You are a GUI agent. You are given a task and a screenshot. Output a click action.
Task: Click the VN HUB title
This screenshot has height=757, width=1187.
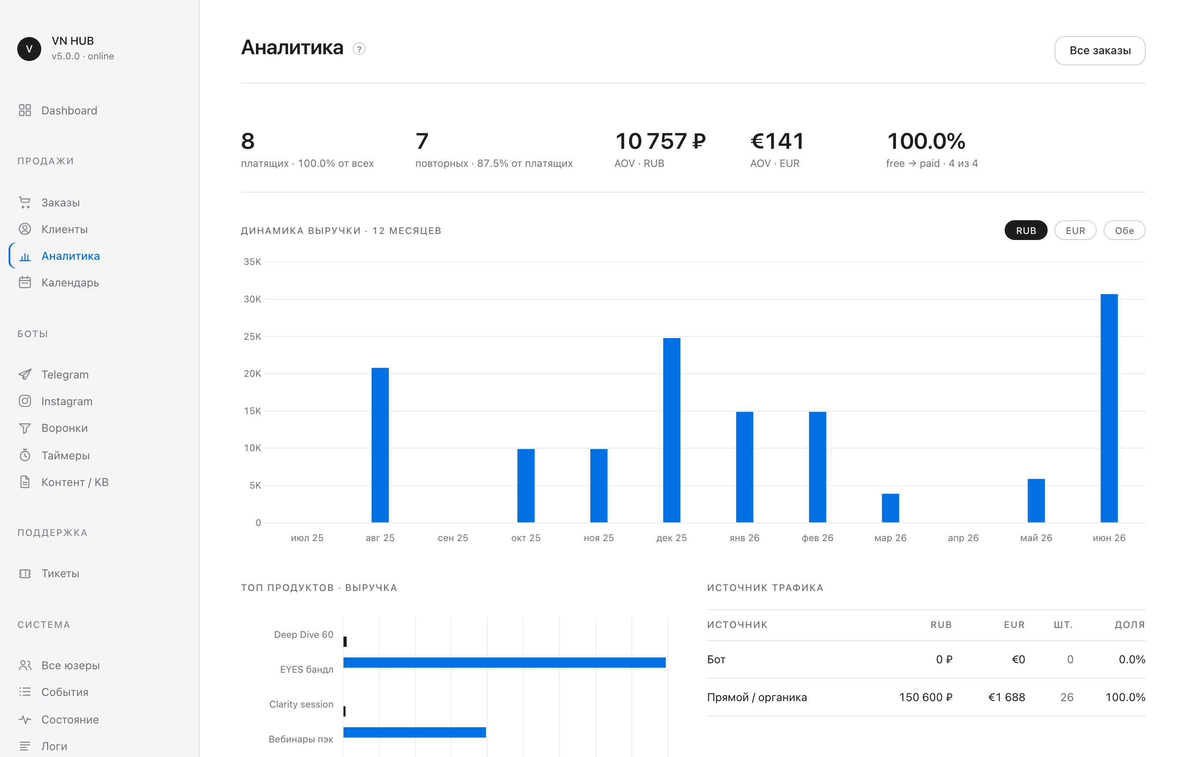click(73, 41)
